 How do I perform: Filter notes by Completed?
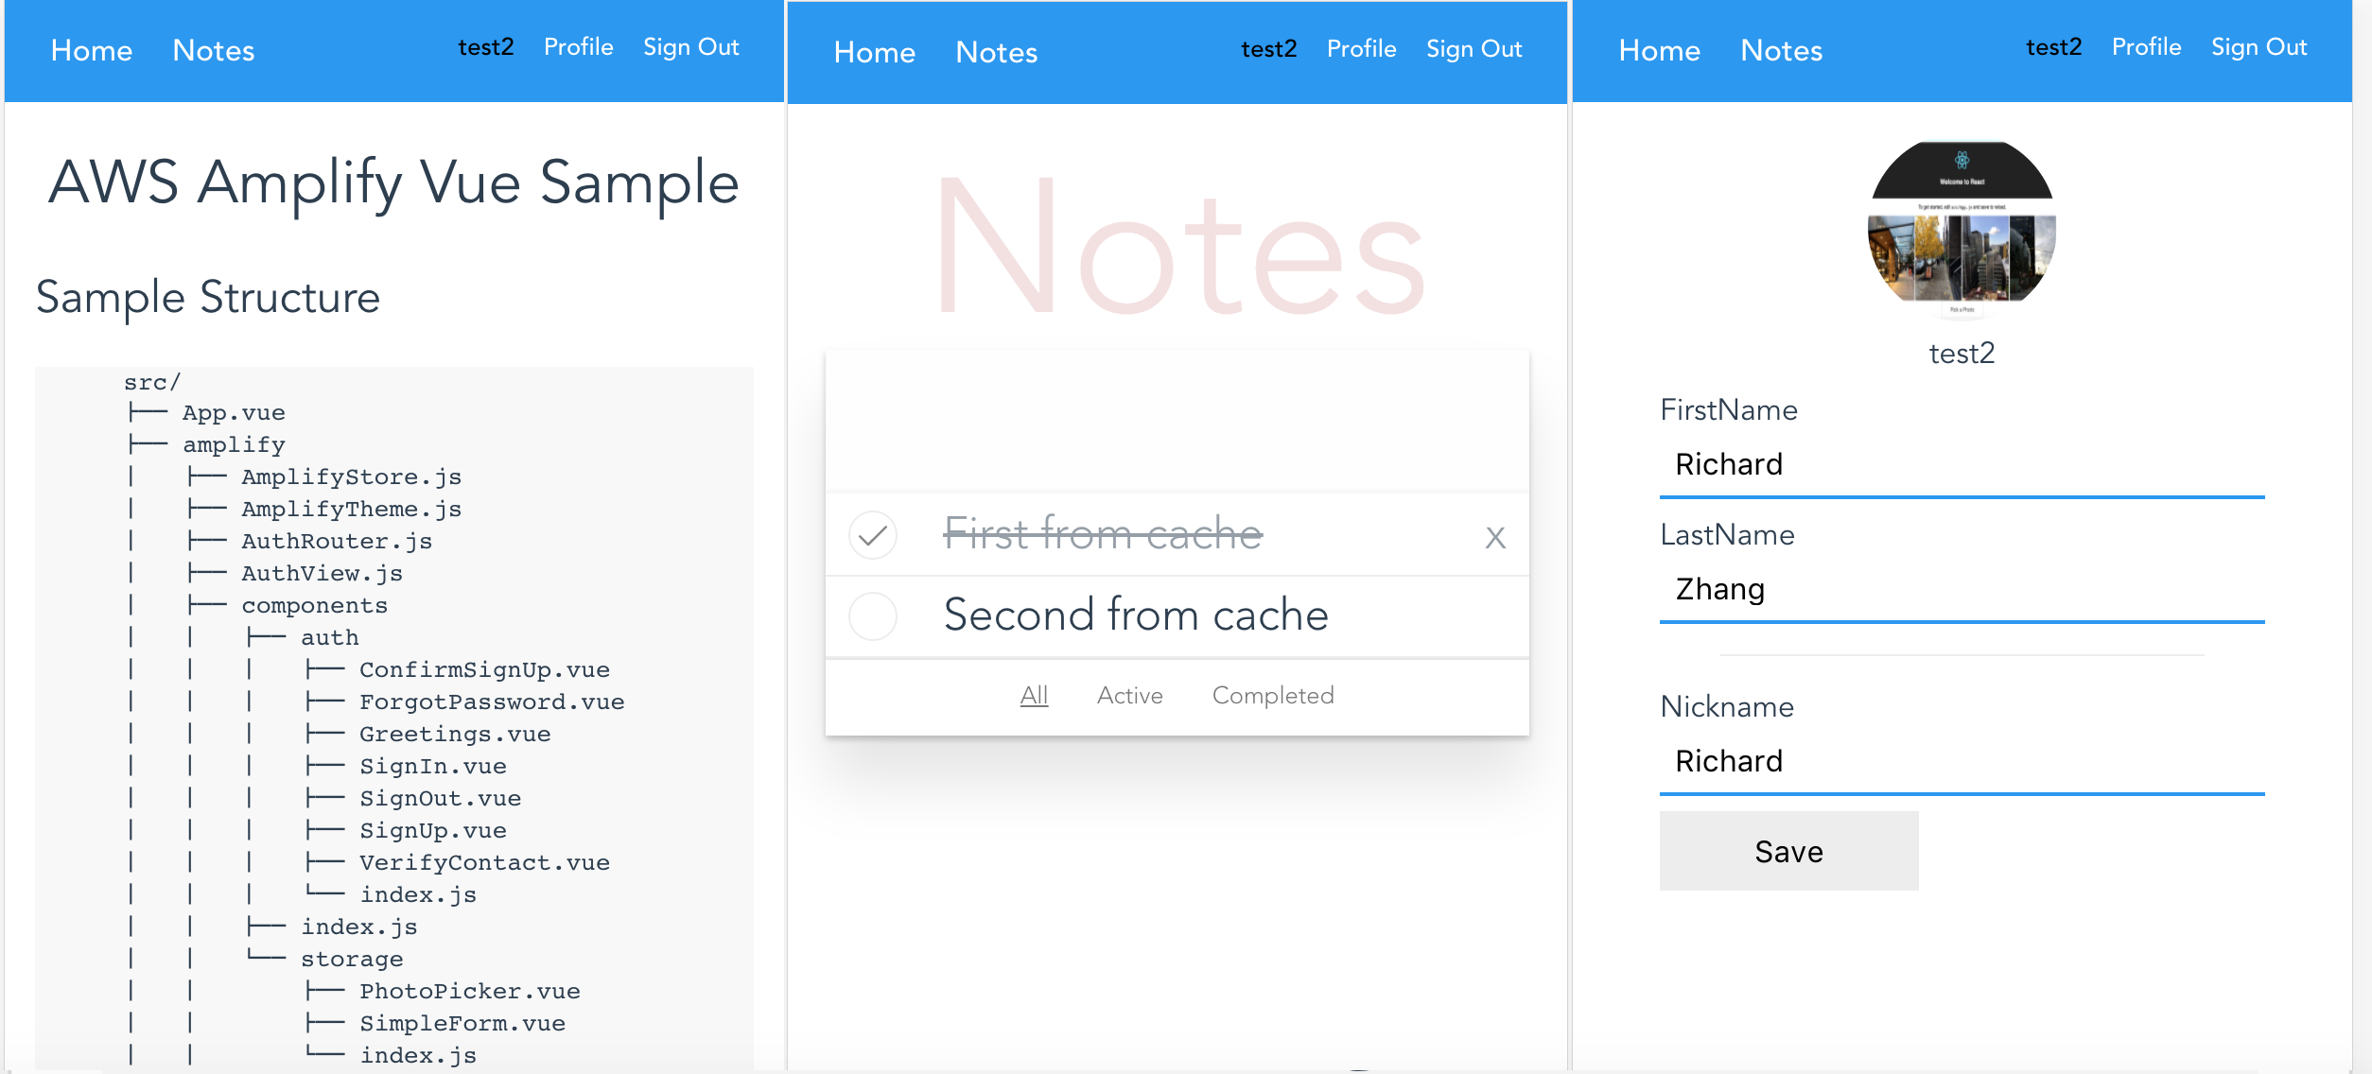tap(1272, 696)
